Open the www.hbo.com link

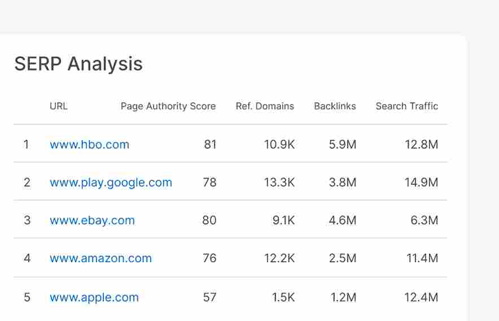pyautogui.click(x=89, y=145)
